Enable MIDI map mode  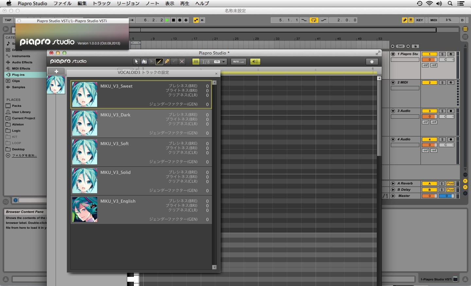click(x=434, y=20)
